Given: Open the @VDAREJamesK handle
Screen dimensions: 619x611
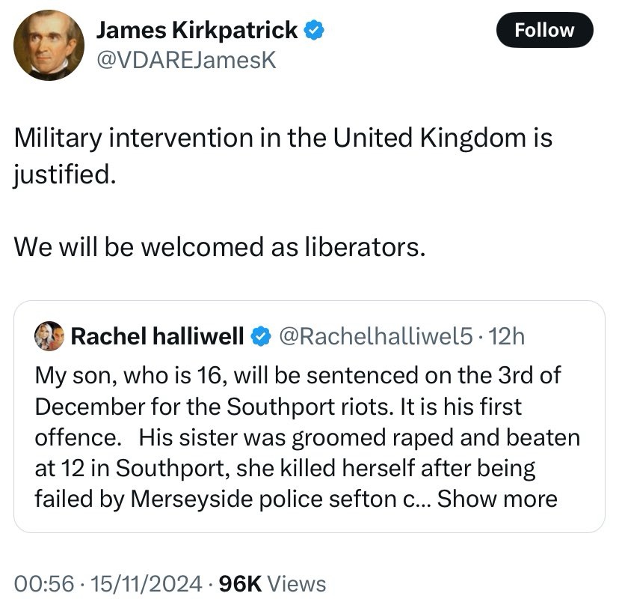Looking at the screenshot, I should pyautogui.click(x=187, y=60).
